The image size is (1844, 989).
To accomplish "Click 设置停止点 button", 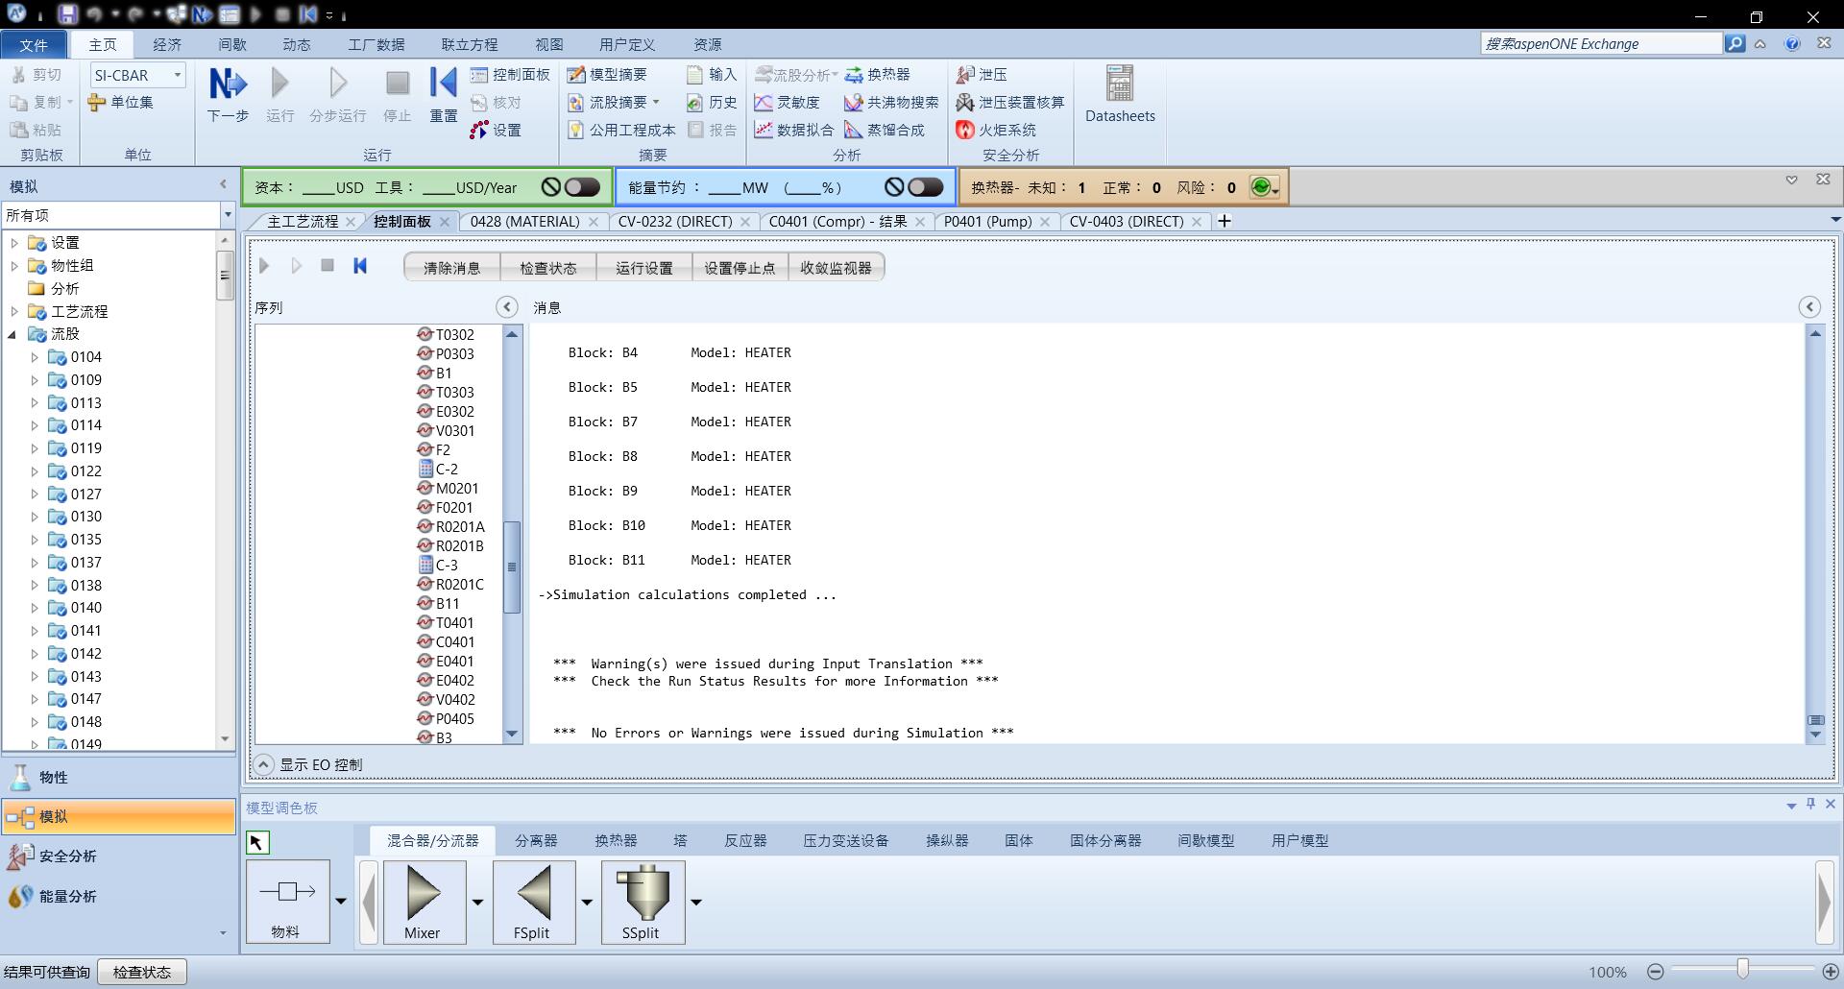I will (x=740, y=268).
